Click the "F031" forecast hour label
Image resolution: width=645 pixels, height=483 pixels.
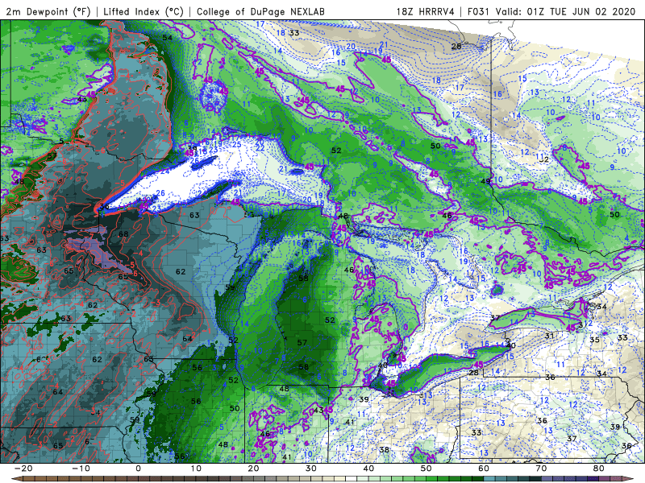pyautogui.click(x=478, y=11)
